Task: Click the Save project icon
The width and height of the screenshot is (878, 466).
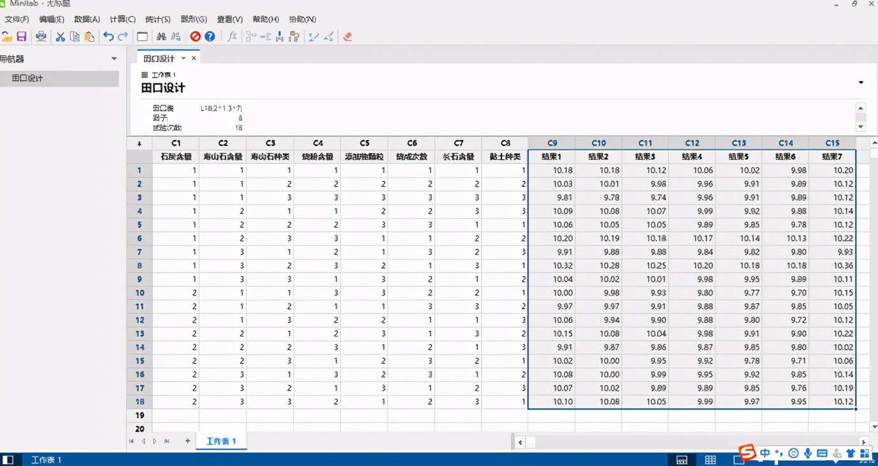Action: click(x=22, y=37)
